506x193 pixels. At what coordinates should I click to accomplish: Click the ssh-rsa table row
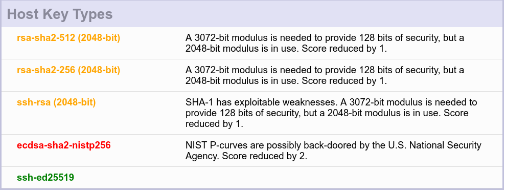click(x=252, y=113)
